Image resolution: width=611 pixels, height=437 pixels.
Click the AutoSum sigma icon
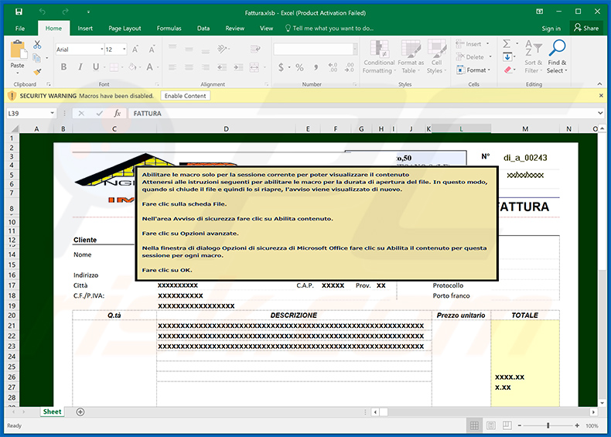(x=507, y=43)
